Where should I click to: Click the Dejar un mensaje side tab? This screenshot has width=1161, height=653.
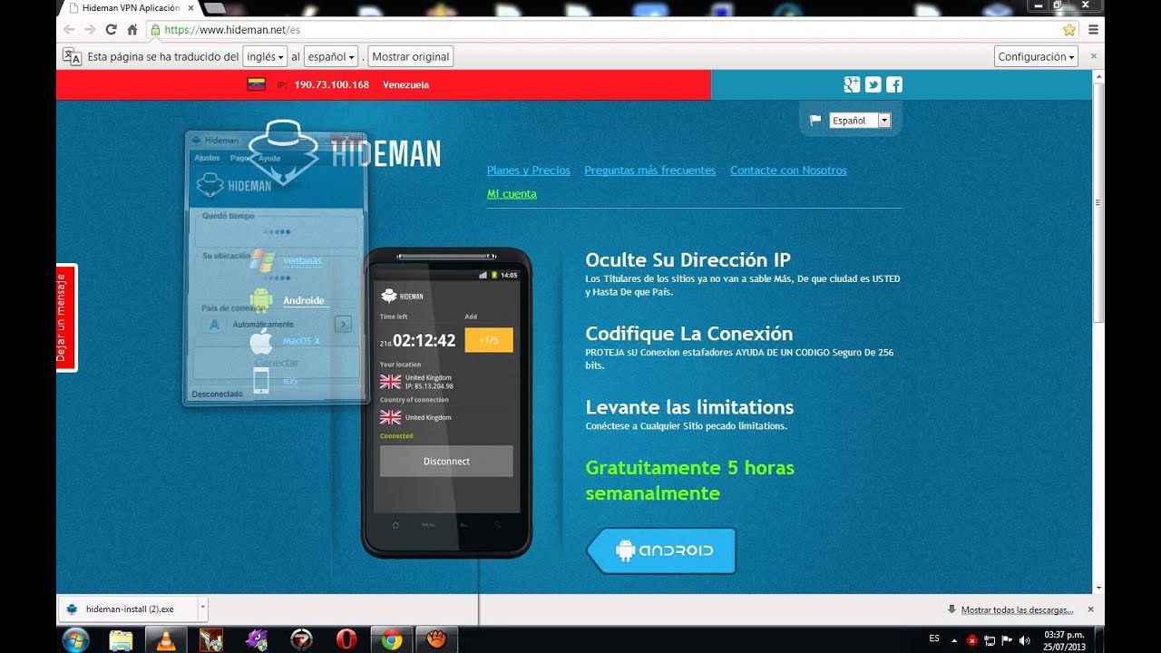pos(66,317)
